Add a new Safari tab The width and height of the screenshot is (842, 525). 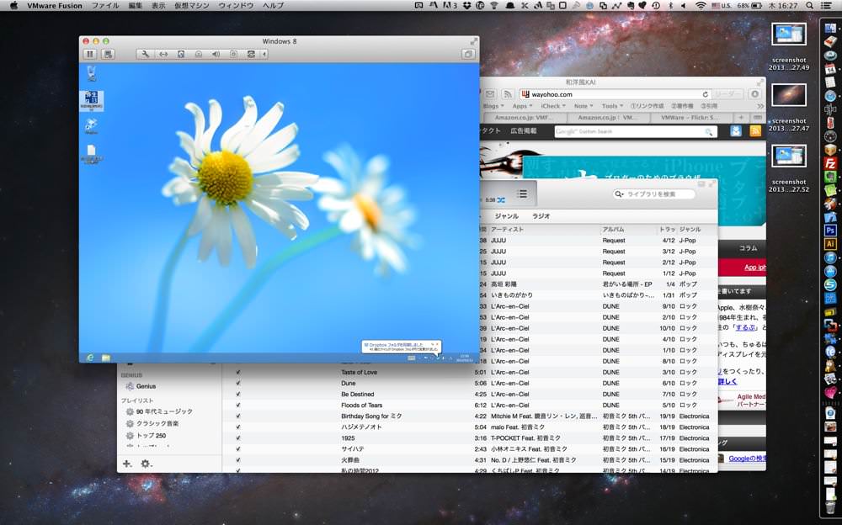[741, 118]
